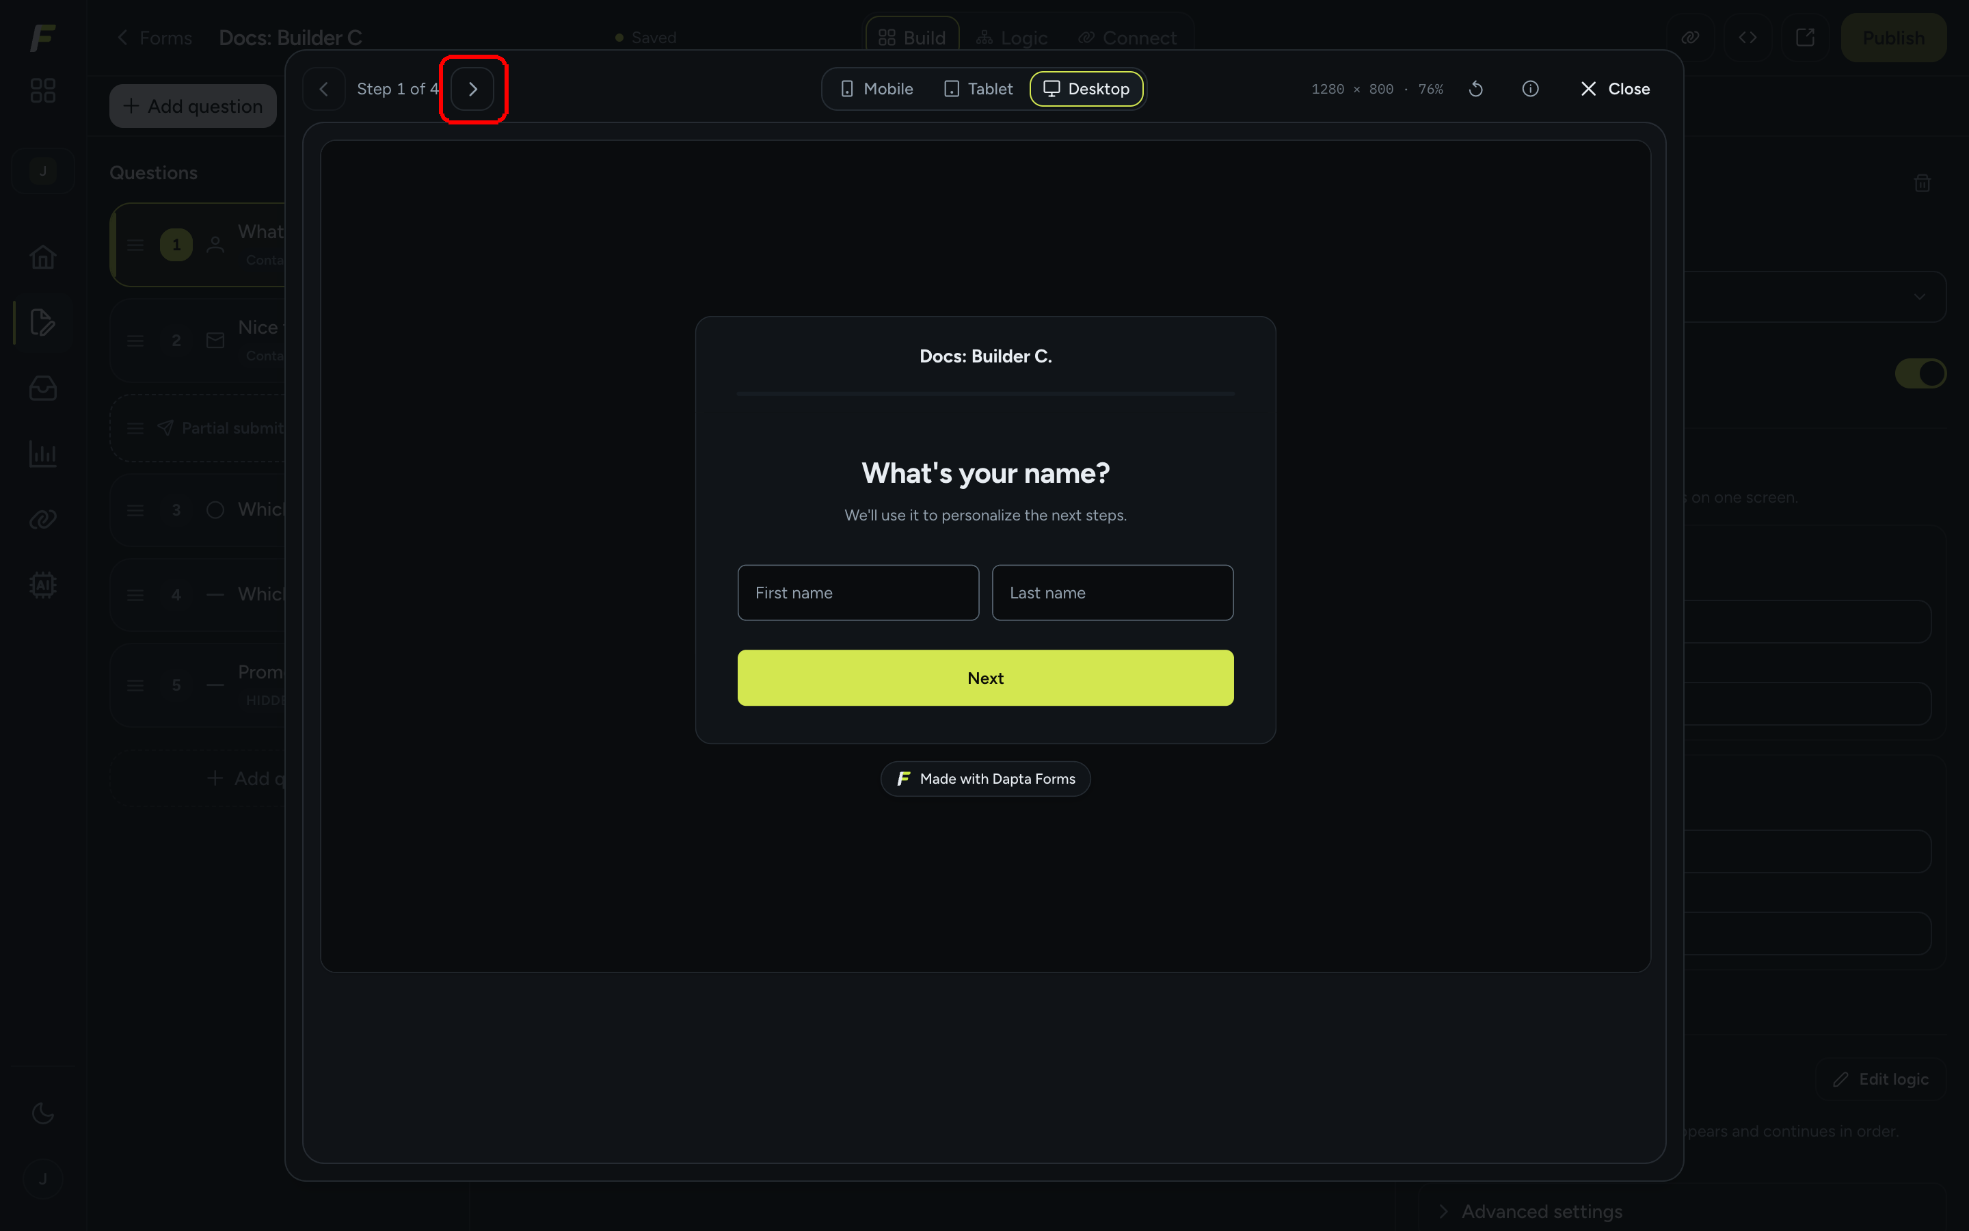Image resolution: width=1969 pixels, height=1231 pixels.
Task: Select the Partial submit item
Action: (x=198, y=428)
